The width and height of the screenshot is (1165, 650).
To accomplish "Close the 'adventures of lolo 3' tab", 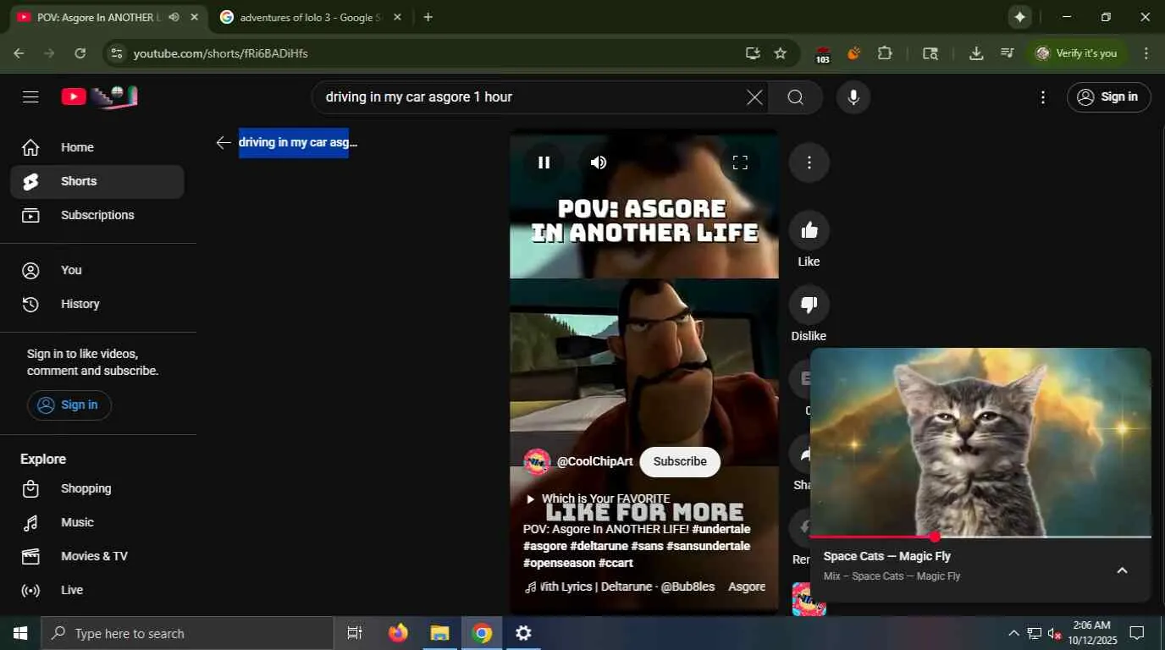I will pos(397,17).
